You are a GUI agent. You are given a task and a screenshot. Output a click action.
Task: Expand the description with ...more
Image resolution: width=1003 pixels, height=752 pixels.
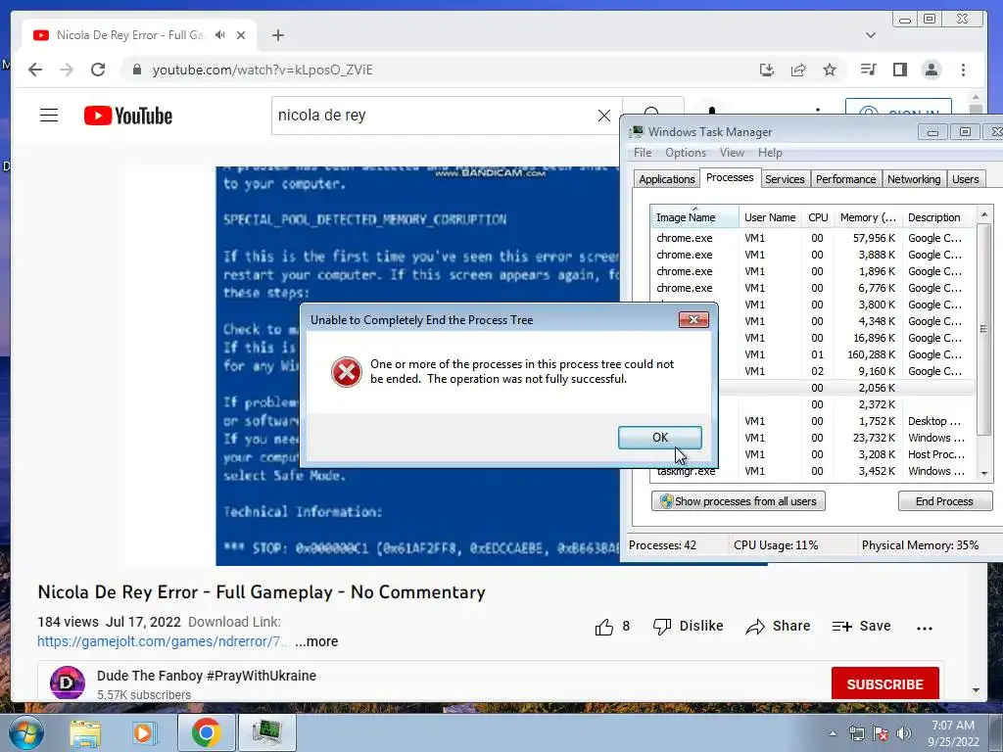316,641
